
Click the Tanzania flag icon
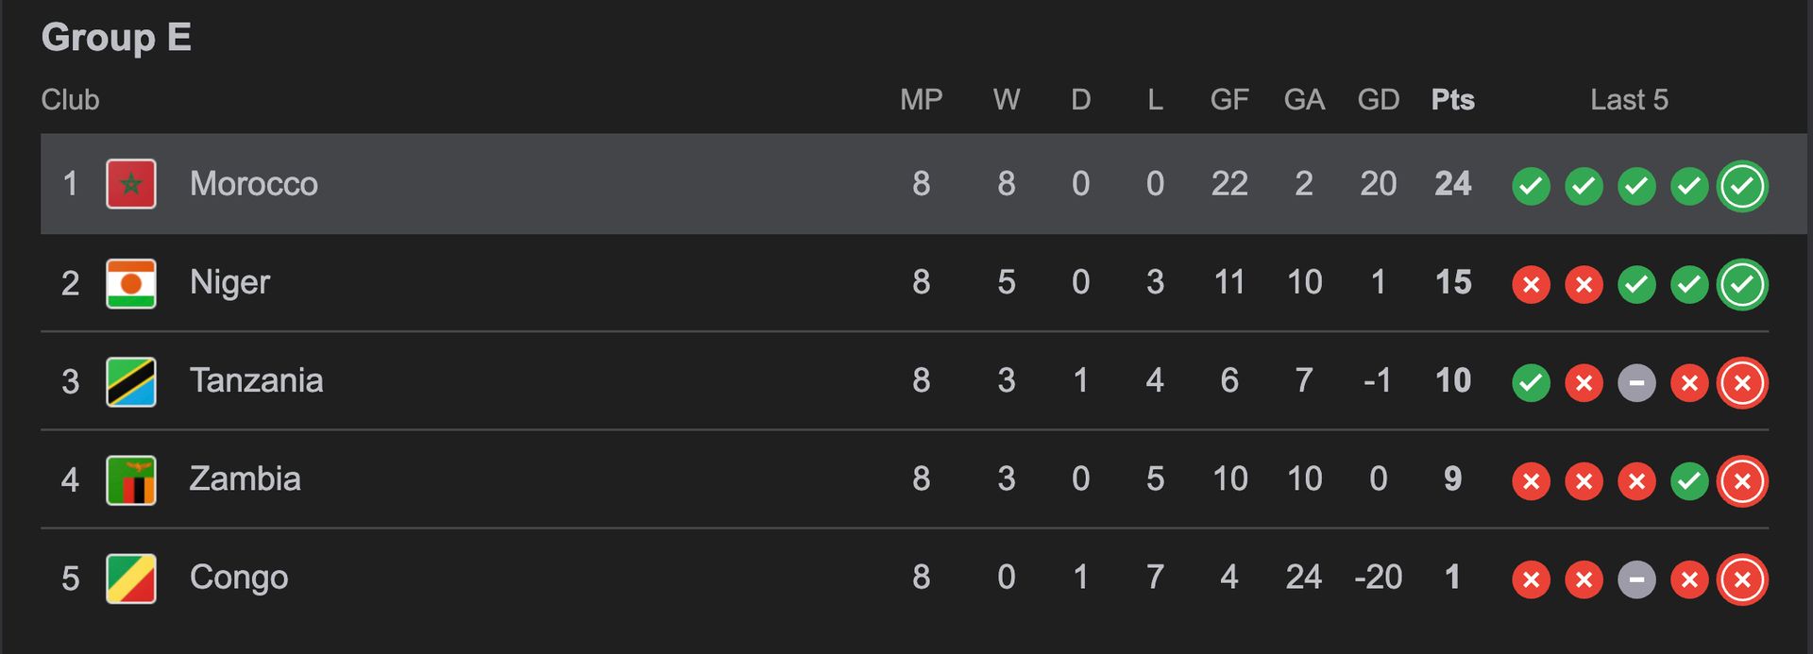click(x=131, y=381)
